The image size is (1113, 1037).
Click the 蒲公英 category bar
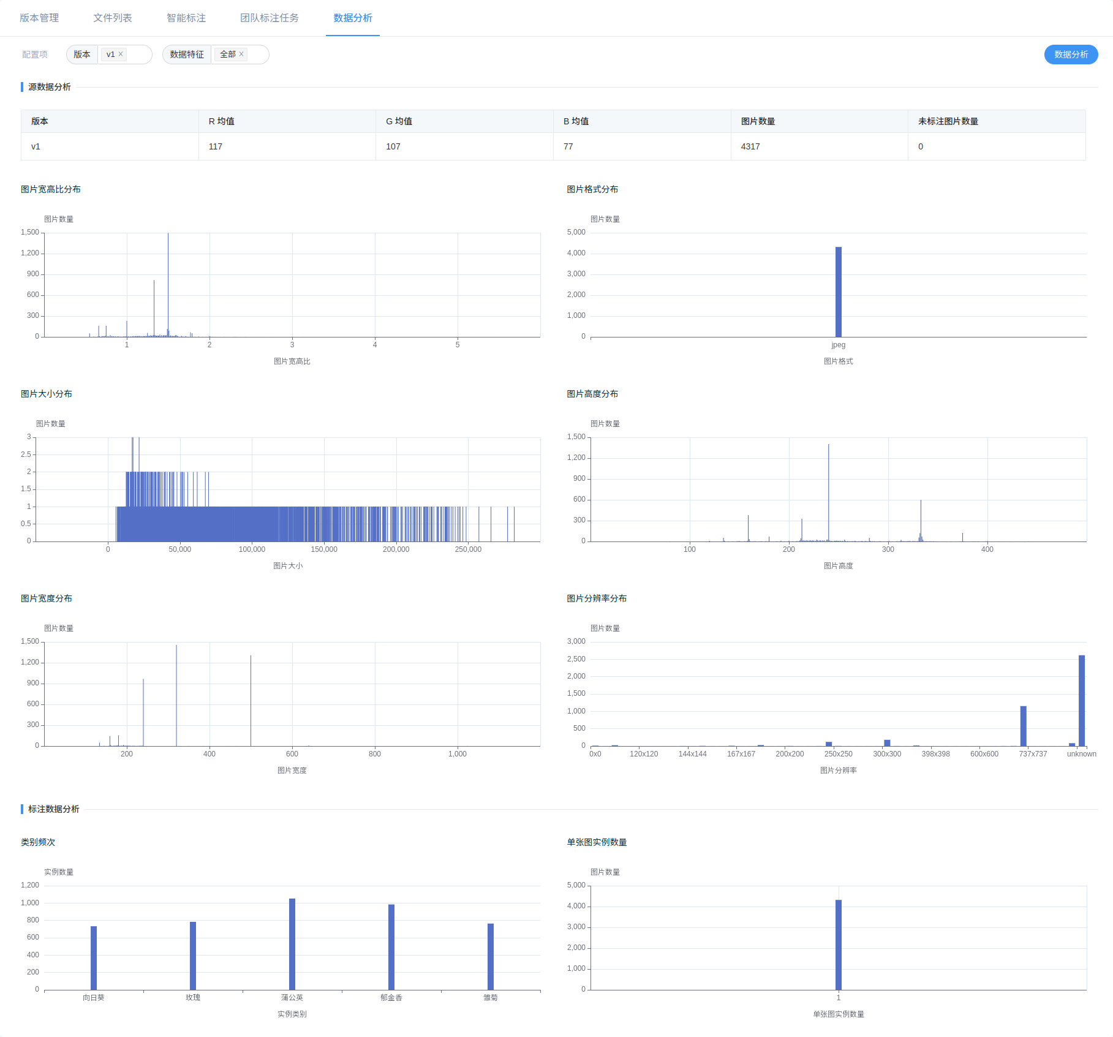point(292,944)
